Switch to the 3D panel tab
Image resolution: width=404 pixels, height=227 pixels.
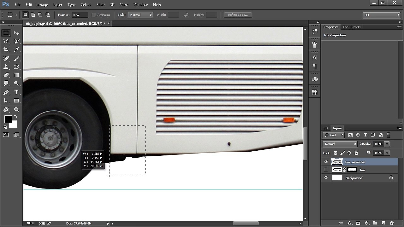326,128
